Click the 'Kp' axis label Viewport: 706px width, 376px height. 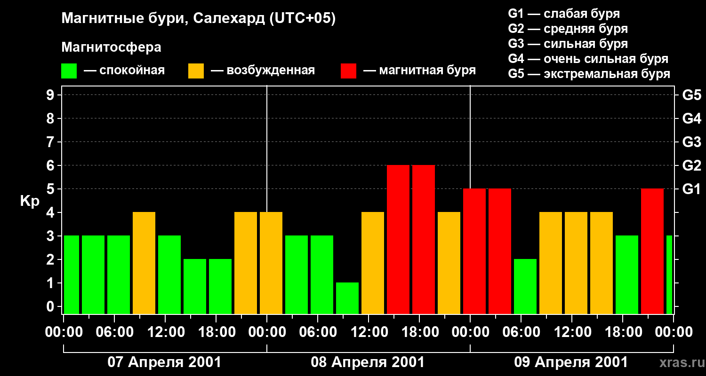click(30, 201)
